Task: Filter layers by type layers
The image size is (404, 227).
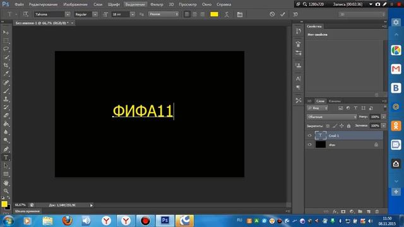Action: point(355,108)
